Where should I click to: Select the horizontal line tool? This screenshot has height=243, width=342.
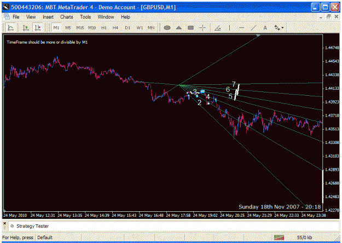point(241,28)
